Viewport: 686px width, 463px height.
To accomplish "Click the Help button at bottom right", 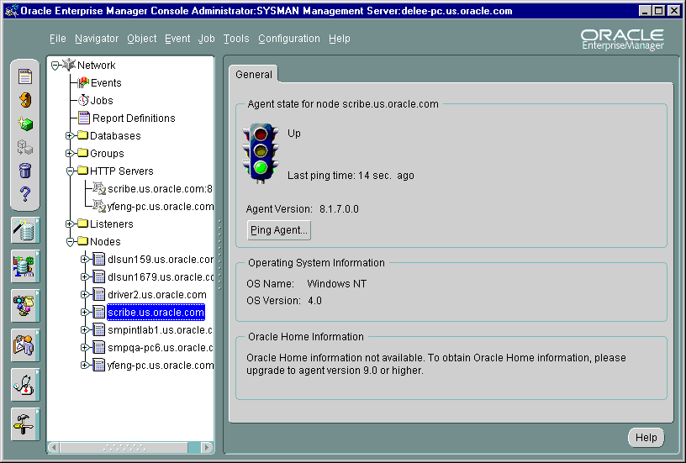I will [x=646, y=438].
